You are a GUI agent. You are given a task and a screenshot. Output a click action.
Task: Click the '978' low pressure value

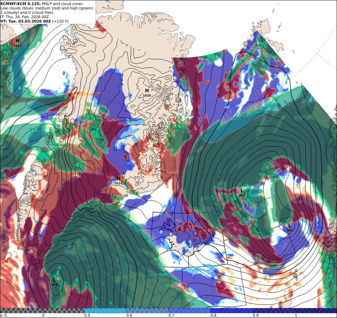(55, 285)
